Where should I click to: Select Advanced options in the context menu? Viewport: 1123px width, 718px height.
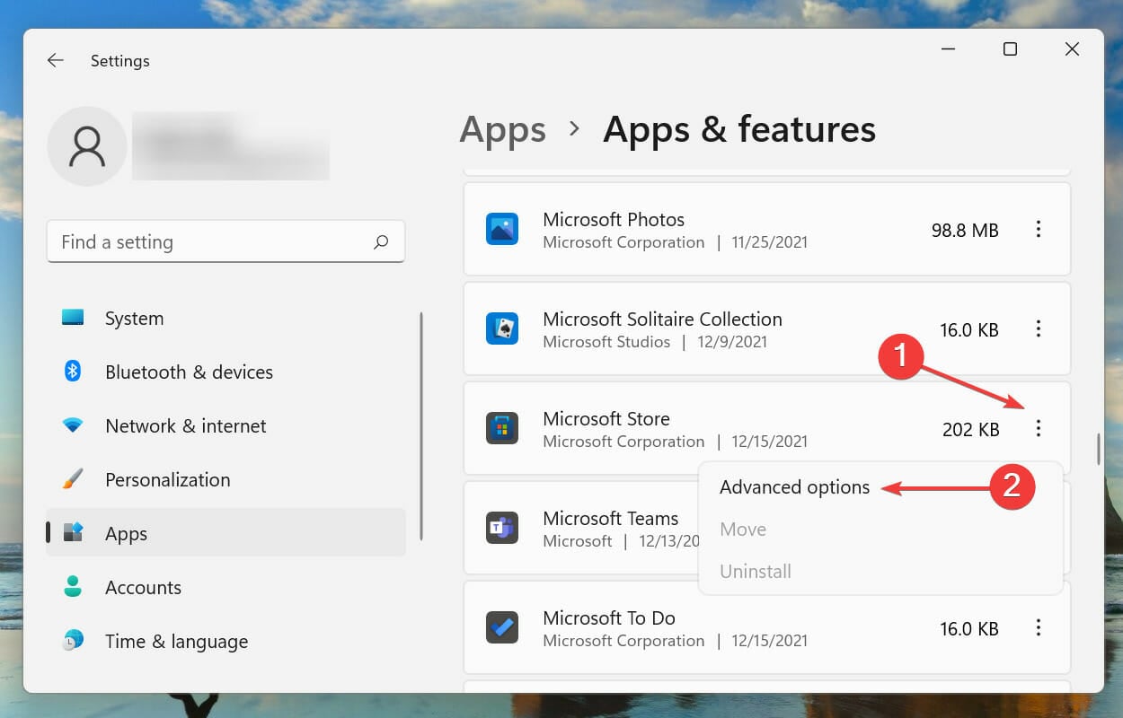794,487
